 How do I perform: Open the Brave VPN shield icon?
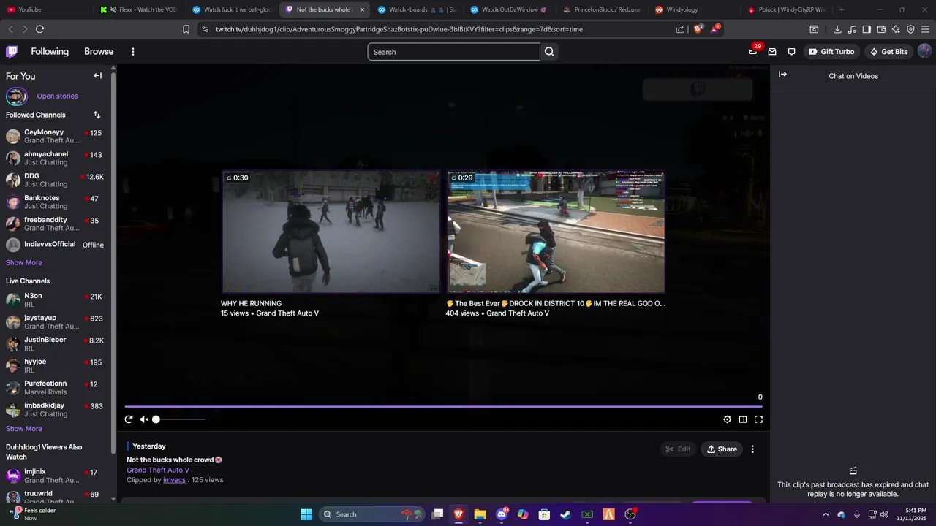pyautogui.click(x=910, y=29)
